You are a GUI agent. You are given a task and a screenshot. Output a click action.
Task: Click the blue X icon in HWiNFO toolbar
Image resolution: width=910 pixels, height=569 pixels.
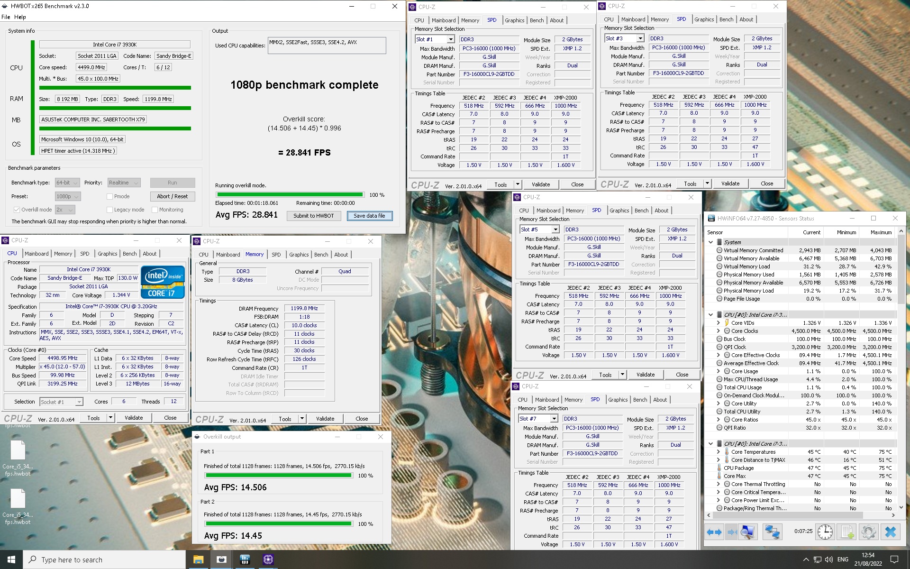tap(891, 532)
